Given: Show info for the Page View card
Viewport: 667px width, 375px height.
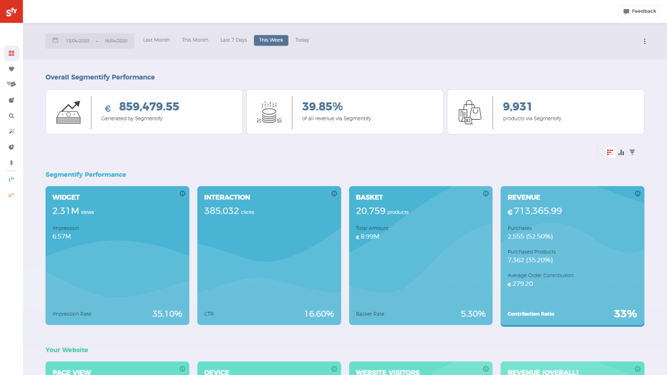Looking at the screenshot, I should coord(182,369).
